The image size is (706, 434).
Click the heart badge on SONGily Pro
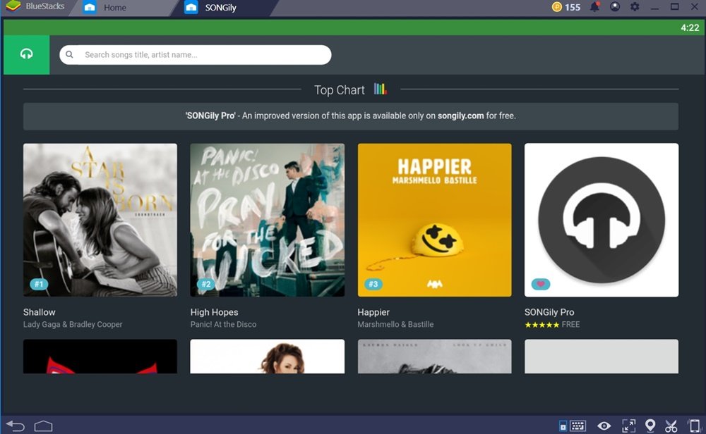(x=541, y=284)
